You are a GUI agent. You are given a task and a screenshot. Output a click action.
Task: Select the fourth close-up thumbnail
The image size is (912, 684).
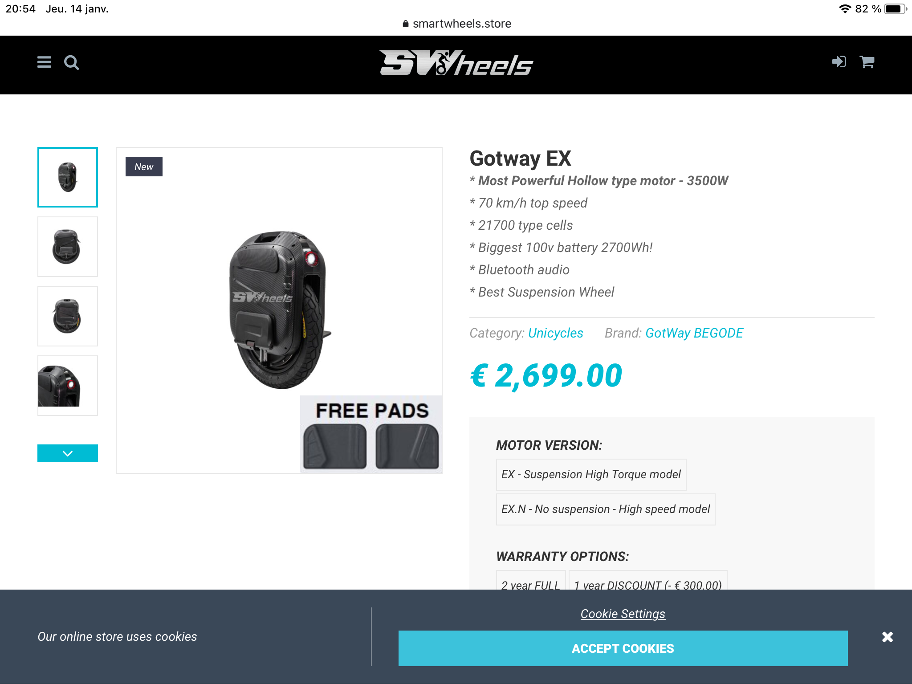click(68, 386)
